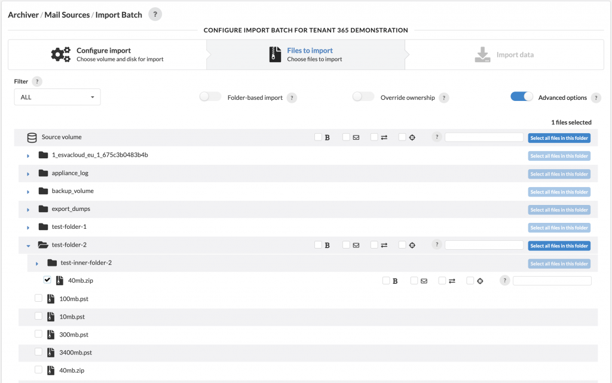Click the text field in test-folder-2 row
The height and width of the screenshot is (383, 612).
pyautogui.click(x=484, y=244)
